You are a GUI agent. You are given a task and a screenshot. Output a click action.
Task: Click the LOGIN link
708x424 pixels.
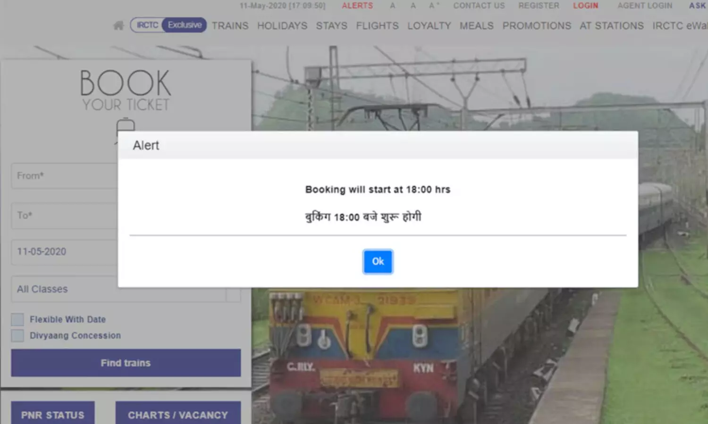pos(585,6)
